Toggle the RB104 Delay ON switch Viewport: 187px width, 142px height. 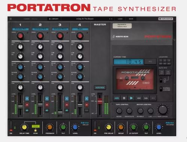(11, 126)
